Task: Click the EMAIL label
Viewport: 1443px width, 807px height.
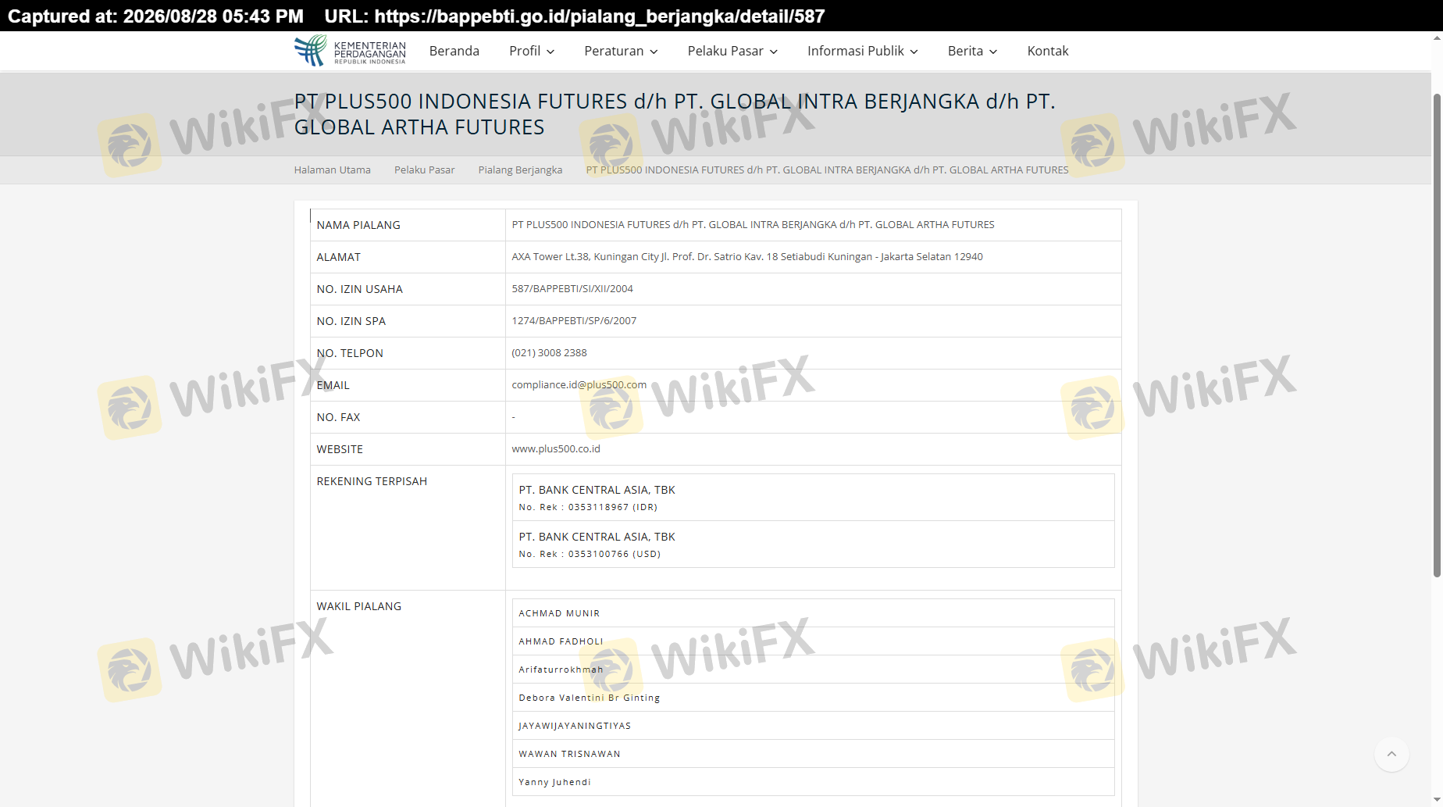Action: click(x=333, y=385)
